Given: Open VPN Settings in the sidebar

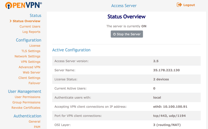Looking at the screenshot, I should 30,62.
